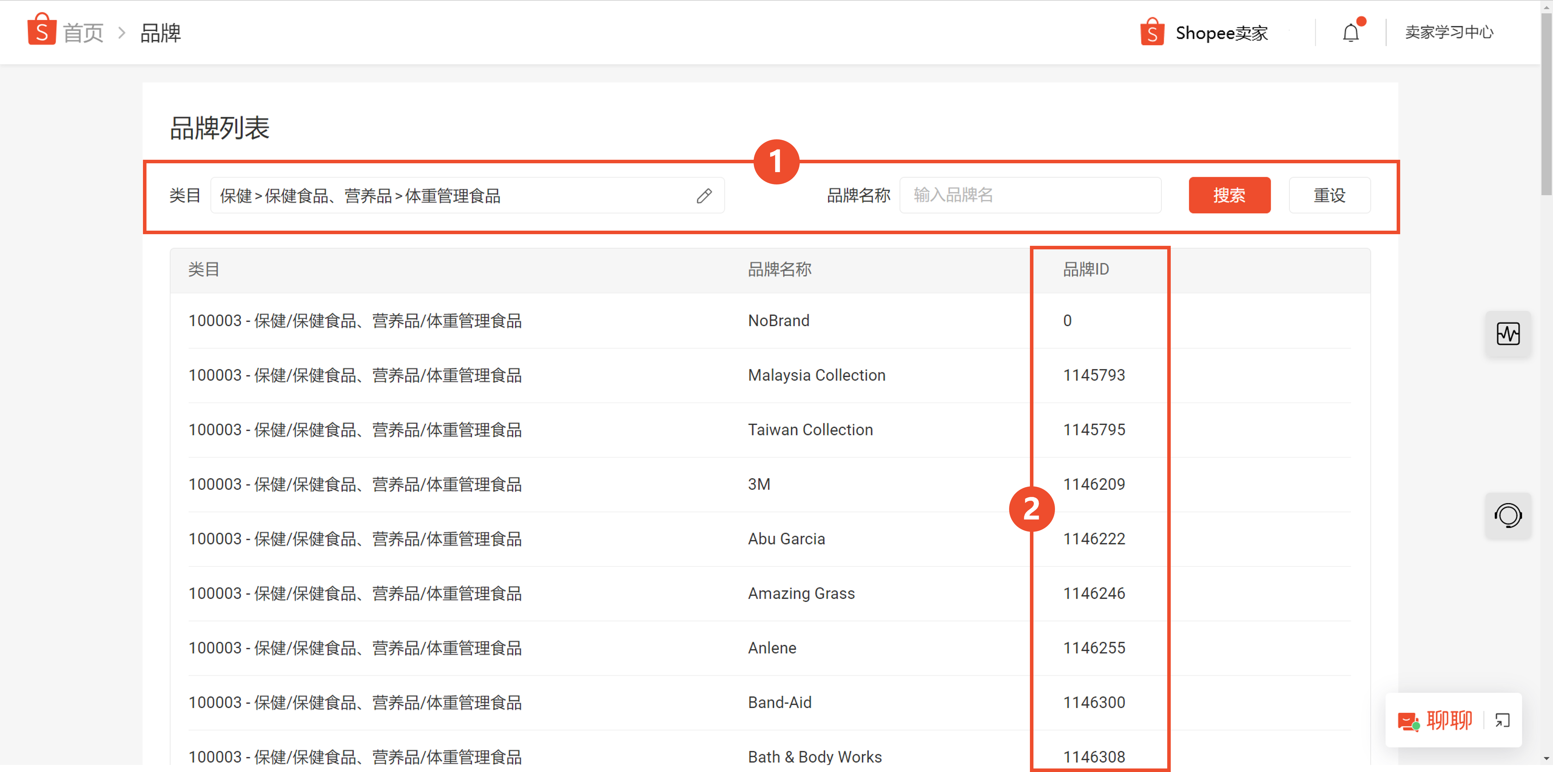Select the Anlene brand name

(x=772, y=648)
